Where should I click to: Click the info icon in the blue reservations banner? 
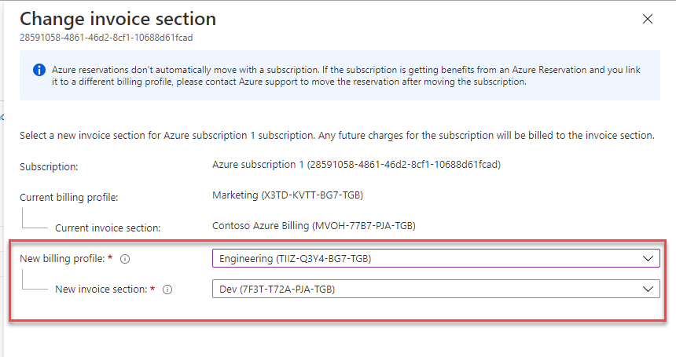pyautogui.click(x=39, y=70)
